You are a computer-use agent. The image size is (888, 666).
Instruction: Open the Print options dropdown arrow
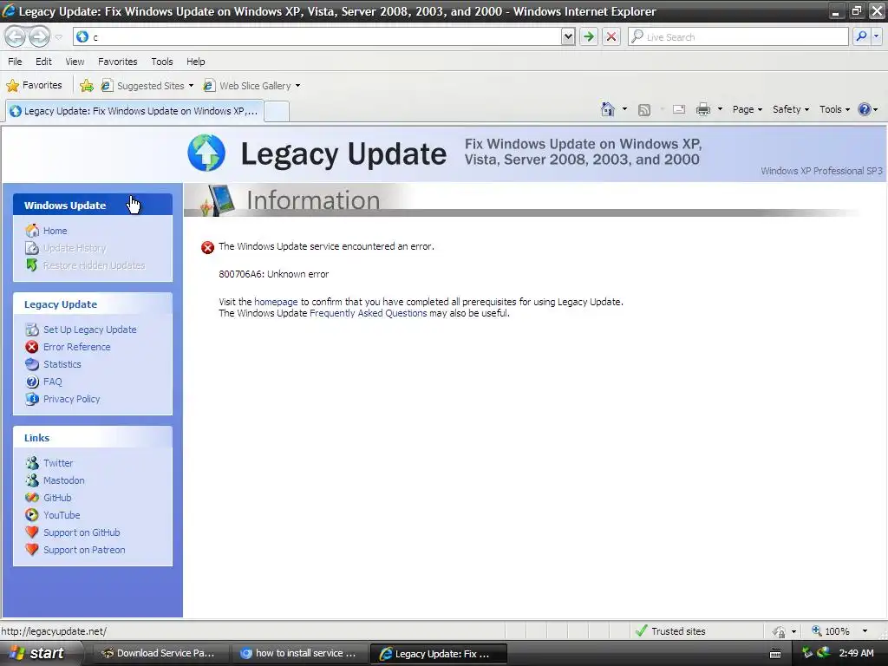click(x=720, y=109)
